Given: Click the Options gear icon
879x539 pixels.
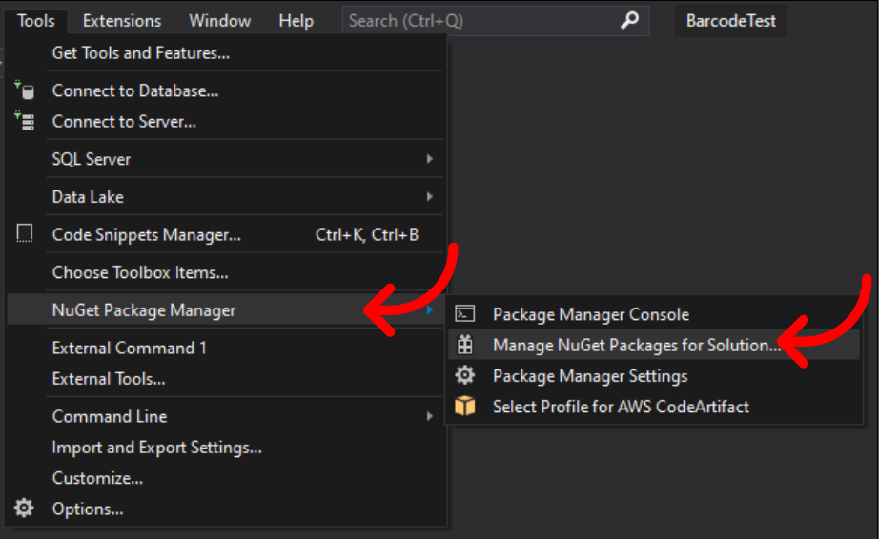Looking at the screenshot, I should point(24,509).
